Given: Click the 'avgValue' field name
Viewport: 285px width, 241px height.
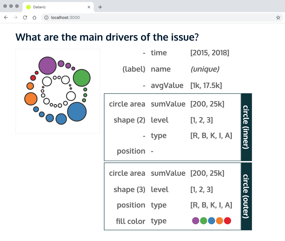Looking at the screenshot, I should tap(167, 85).
